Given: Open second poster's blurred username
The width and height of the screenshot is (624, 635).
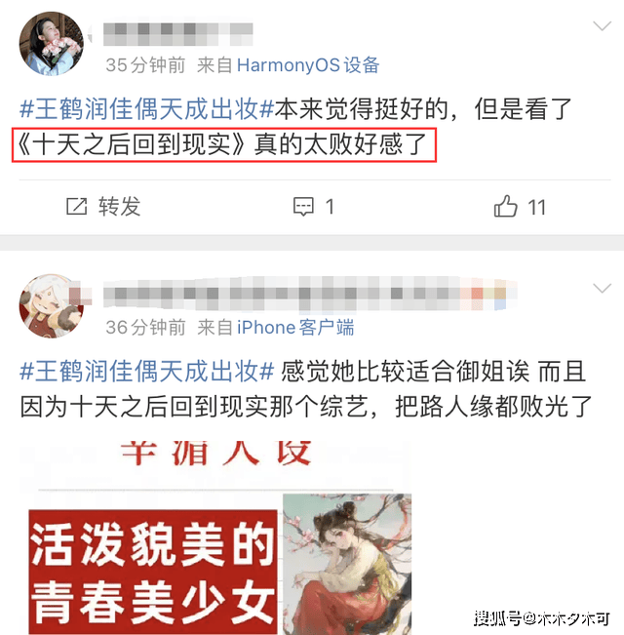Looking at the screenshot, I should (310, 294).
